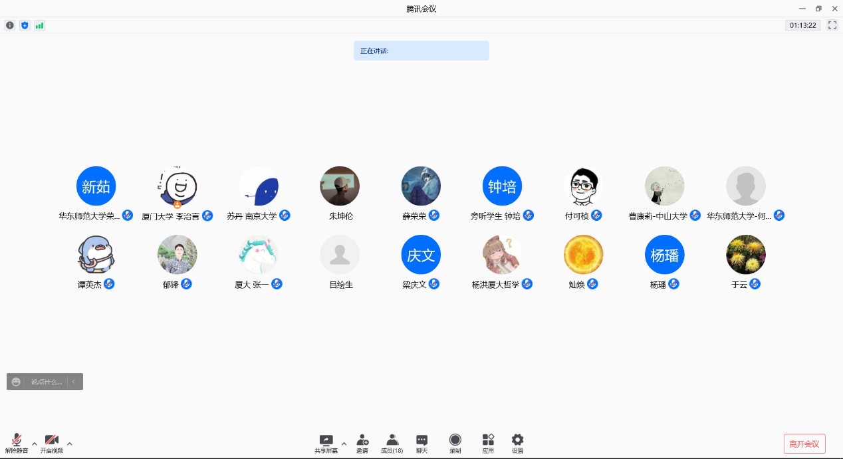
Task: Start sharing with 共享屏幕
Action: (x=326, y=443)
